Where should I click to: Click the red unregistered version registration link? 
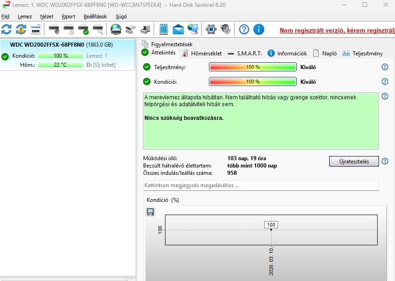pos(337,31)
